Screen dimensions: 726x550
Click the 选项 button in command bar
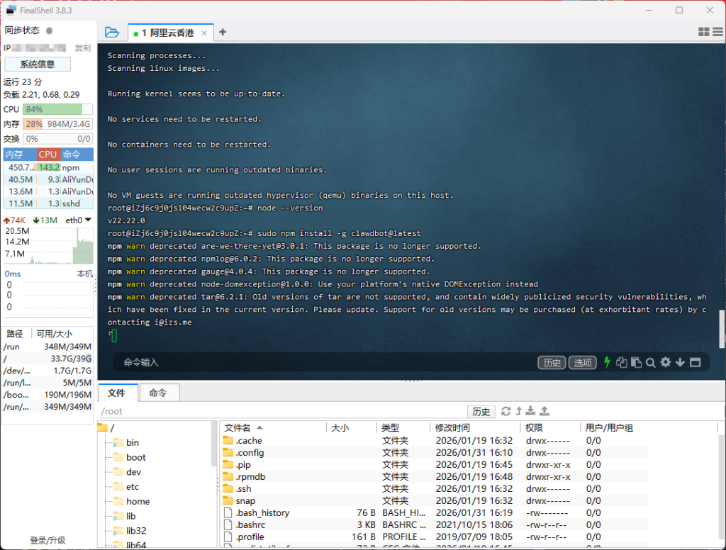click(x=583, y=362)
